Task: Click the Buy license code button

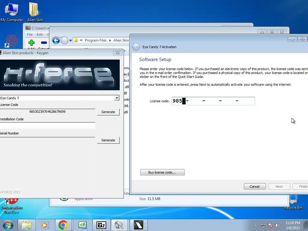Action: 162,172
